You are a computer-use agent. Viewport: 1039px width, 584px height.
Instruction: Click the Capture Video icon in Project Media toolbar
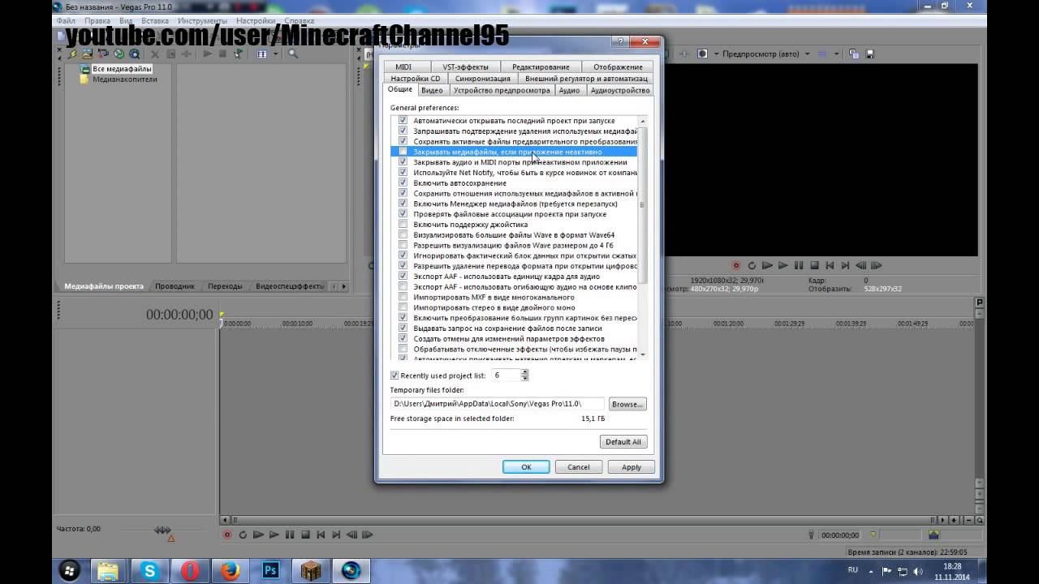point(88,54)
